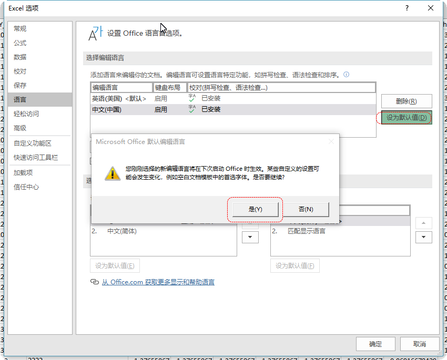Open the 信任中心 options category

click(x=40, y=187)
